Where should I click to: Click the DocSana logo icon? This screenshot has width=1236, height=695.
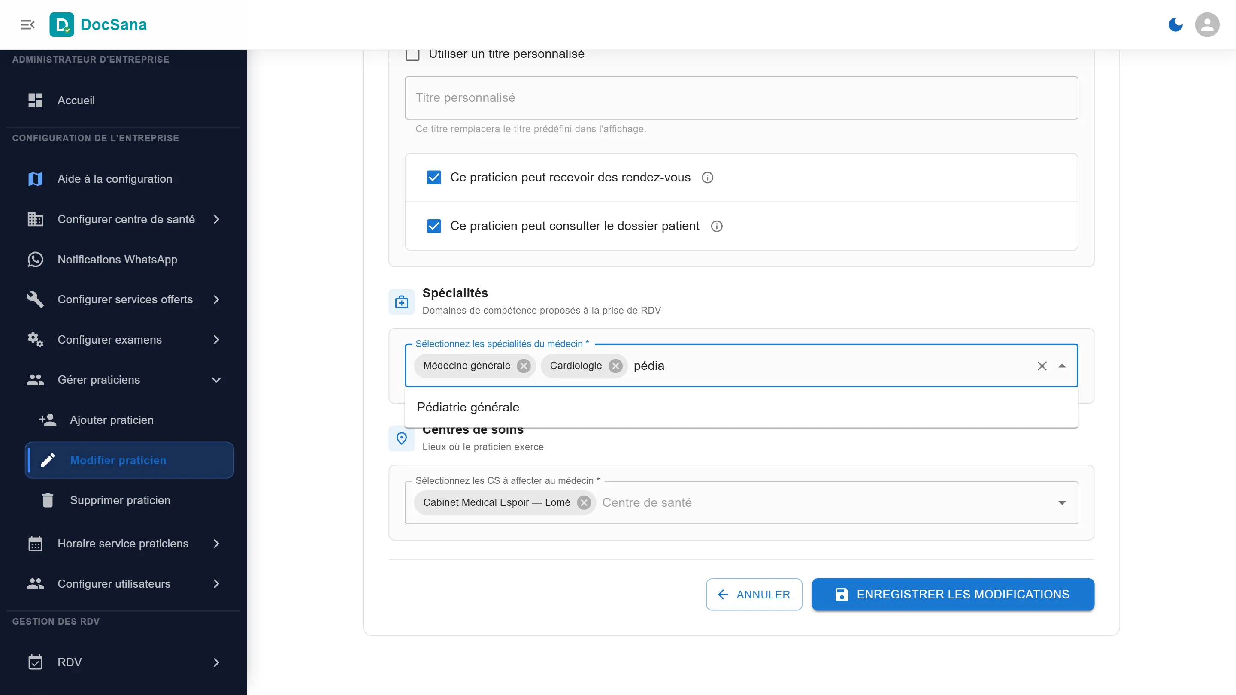[x=61, y=24]
